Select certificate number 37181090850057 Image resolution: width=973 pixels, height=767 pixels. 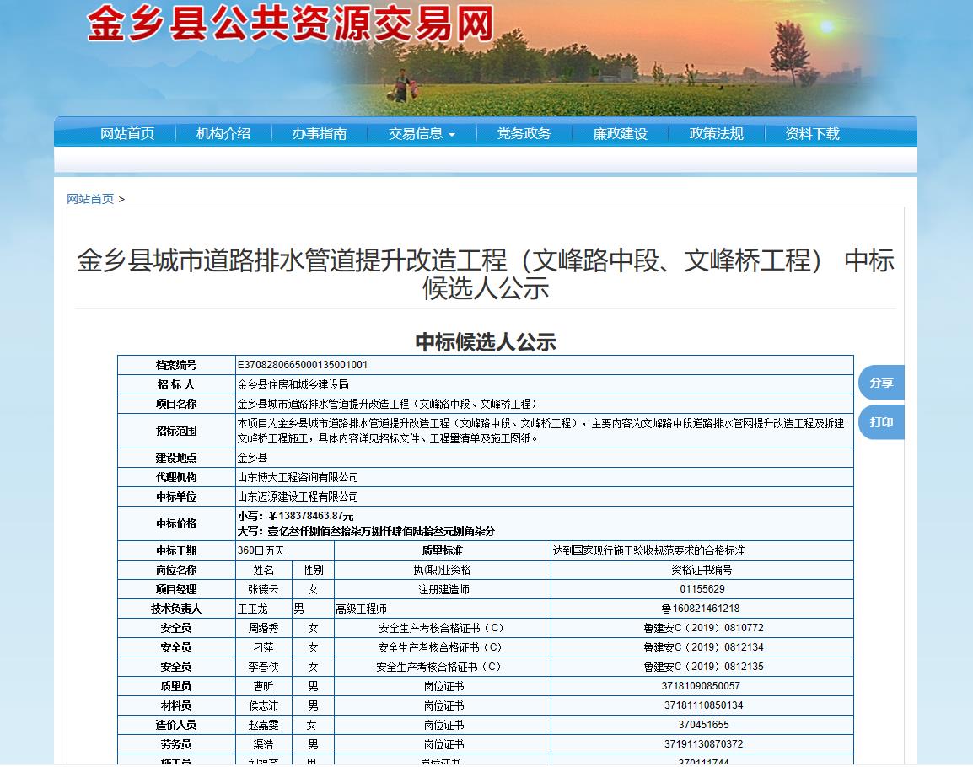coord(702,686)
